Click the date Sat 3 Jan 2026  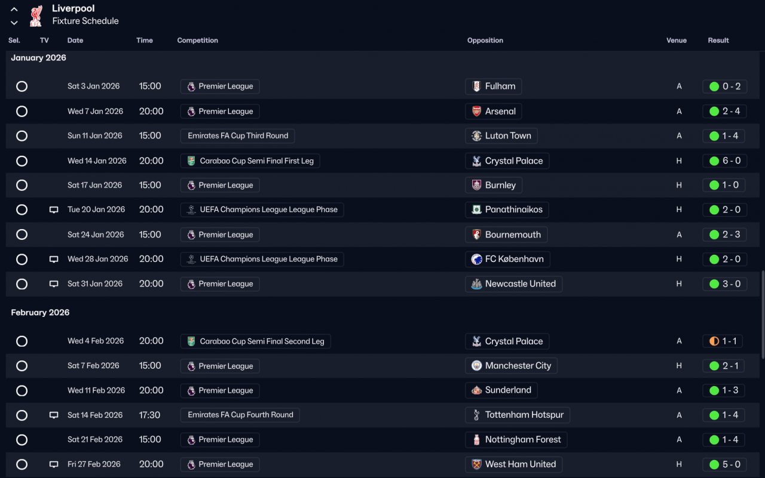click(x=93, y=87)
